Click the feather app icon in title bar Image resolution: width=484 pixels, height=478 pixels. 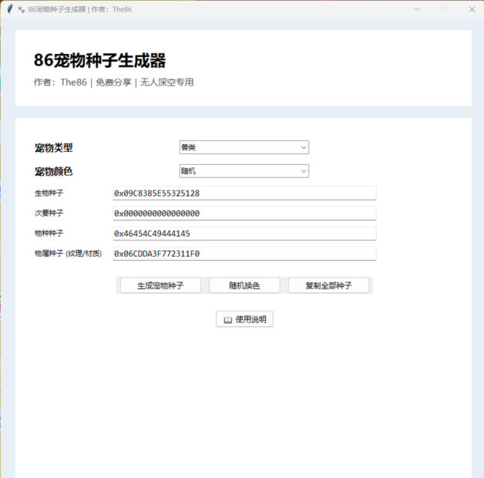tap(10, 9)
